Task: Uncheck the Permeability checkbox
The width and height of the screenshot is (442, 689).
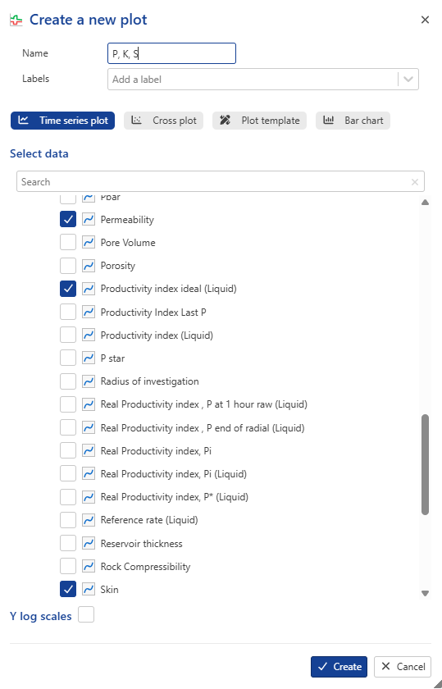Action: [x=68, y=219]
